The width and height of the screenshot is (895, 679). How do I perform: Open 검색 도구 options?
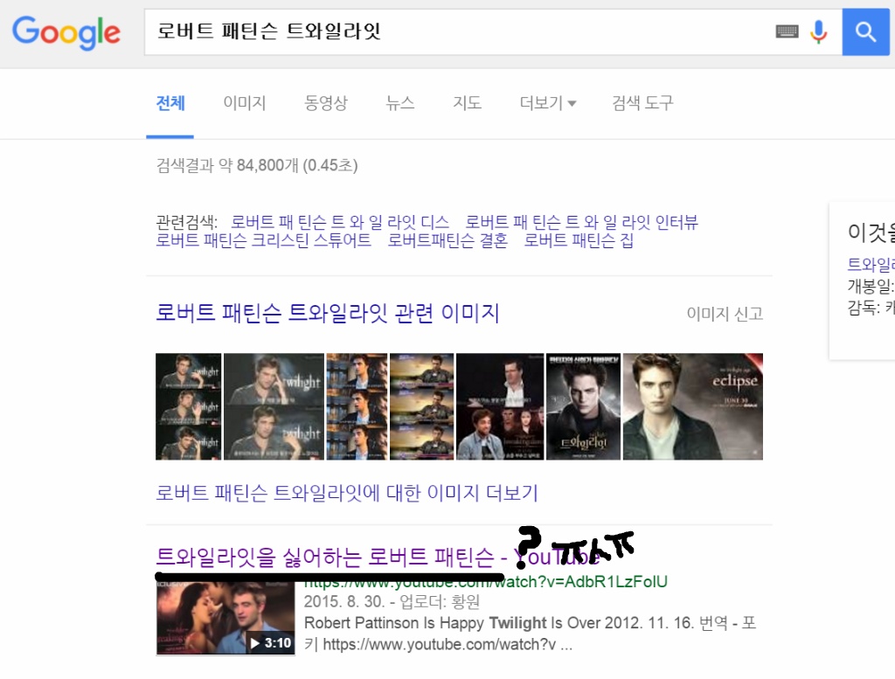click(642, 103)
